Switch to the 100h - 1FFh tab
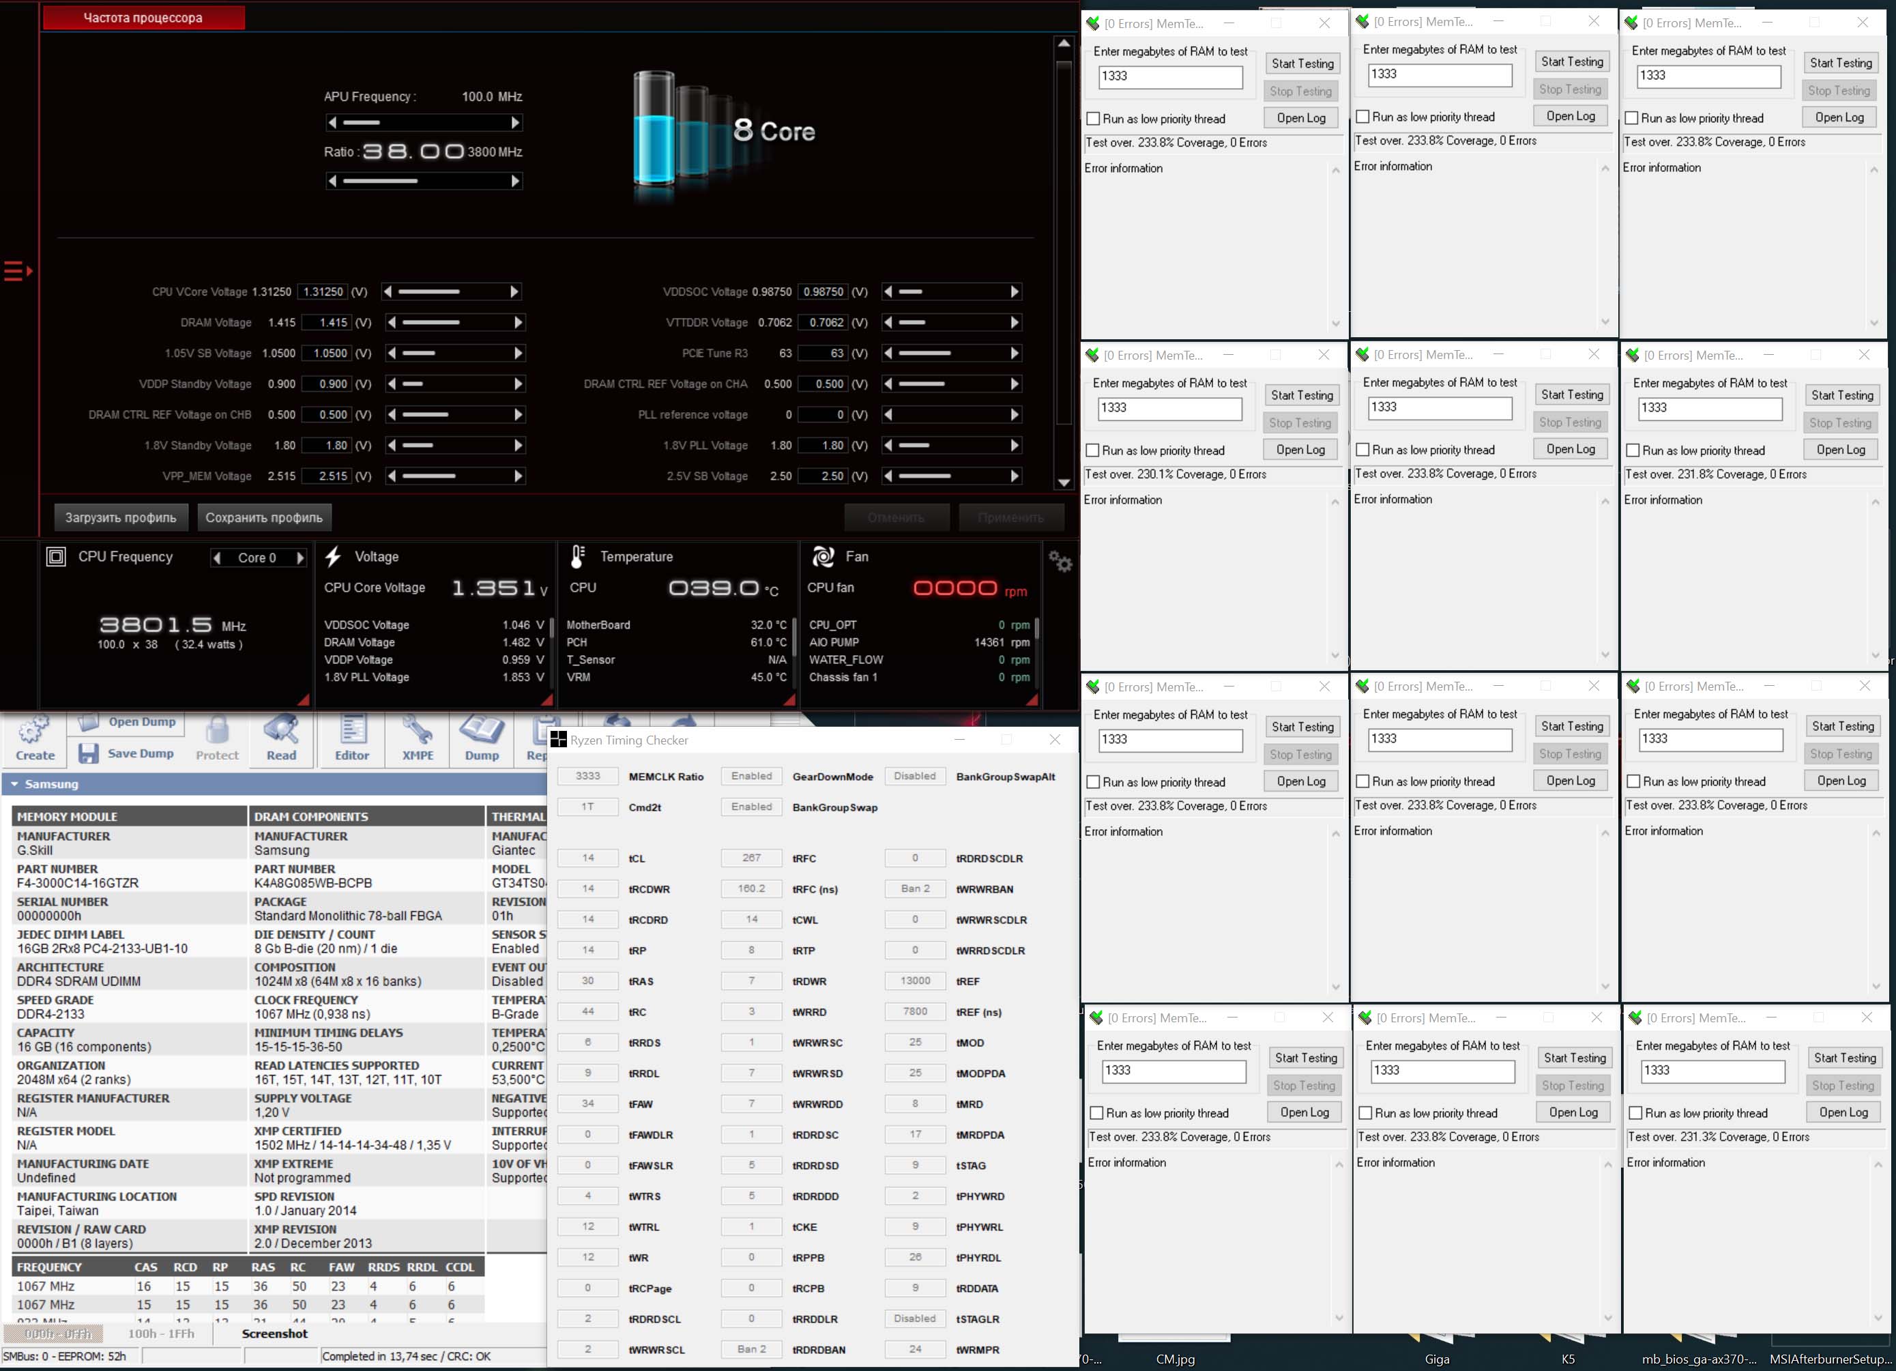 (x=160, y=1333)
